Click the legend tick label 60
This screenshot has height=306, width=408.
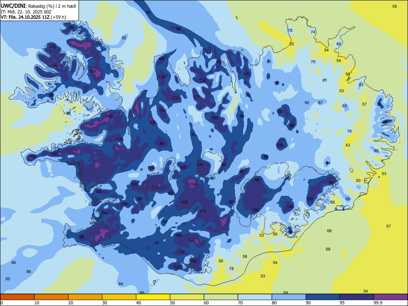pyautogui.click(x=206, y=303)
